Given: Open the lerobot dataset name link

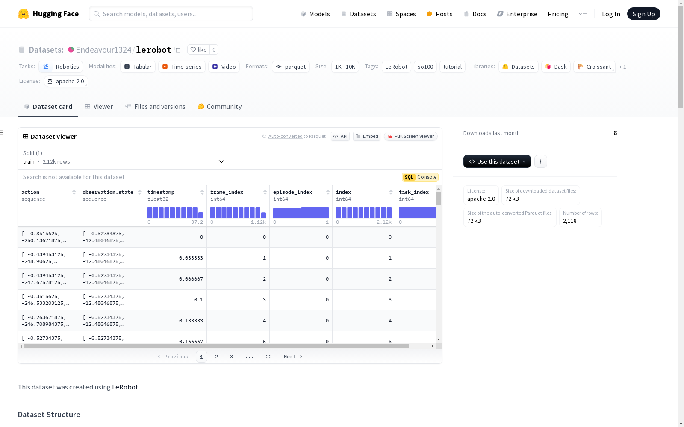Looking at the screenshot, I should 154,50.
